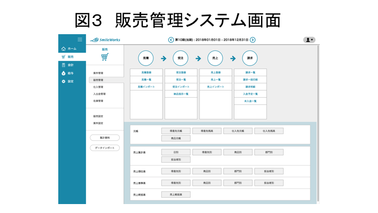The image size is (378, 213).
Task: Open the 請求明細 link
Action: (x=250, y=87)
